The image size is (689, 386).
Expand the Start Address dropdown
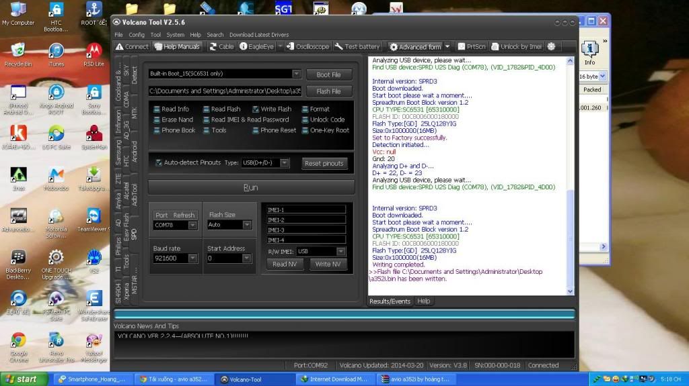[247, 258]
